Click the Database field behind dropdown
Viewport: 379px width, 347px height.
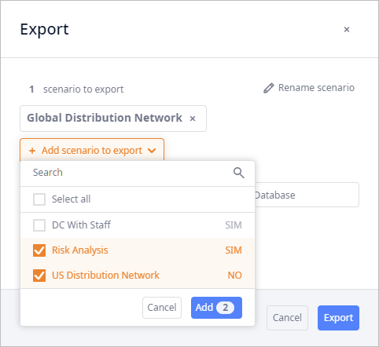pyautogui.click(x=307, y=195)
